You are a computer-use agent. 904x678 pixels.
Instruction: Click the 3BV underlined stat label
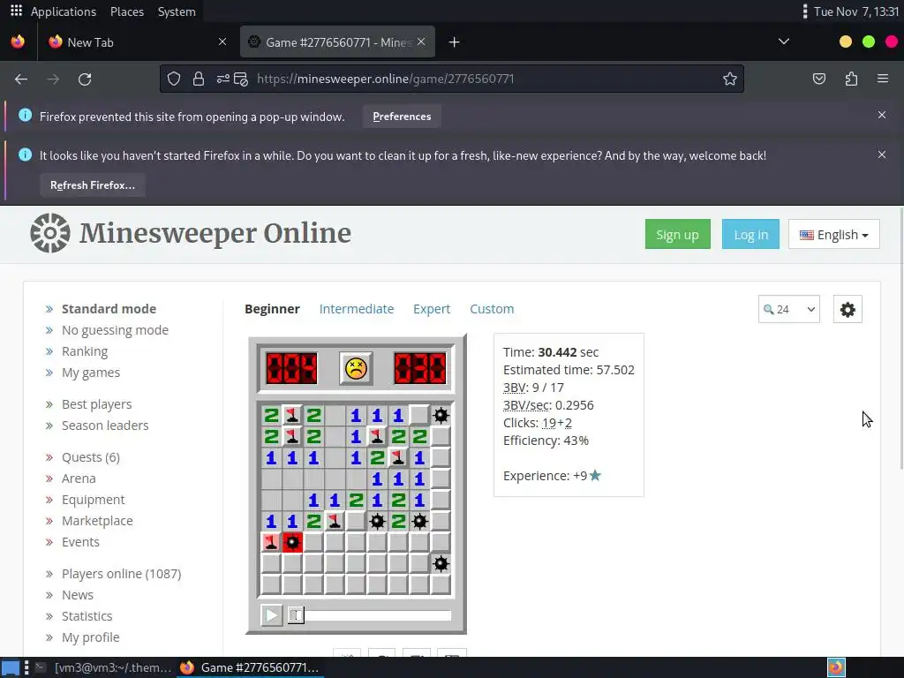pyautogui.click(x=514, y=388)
